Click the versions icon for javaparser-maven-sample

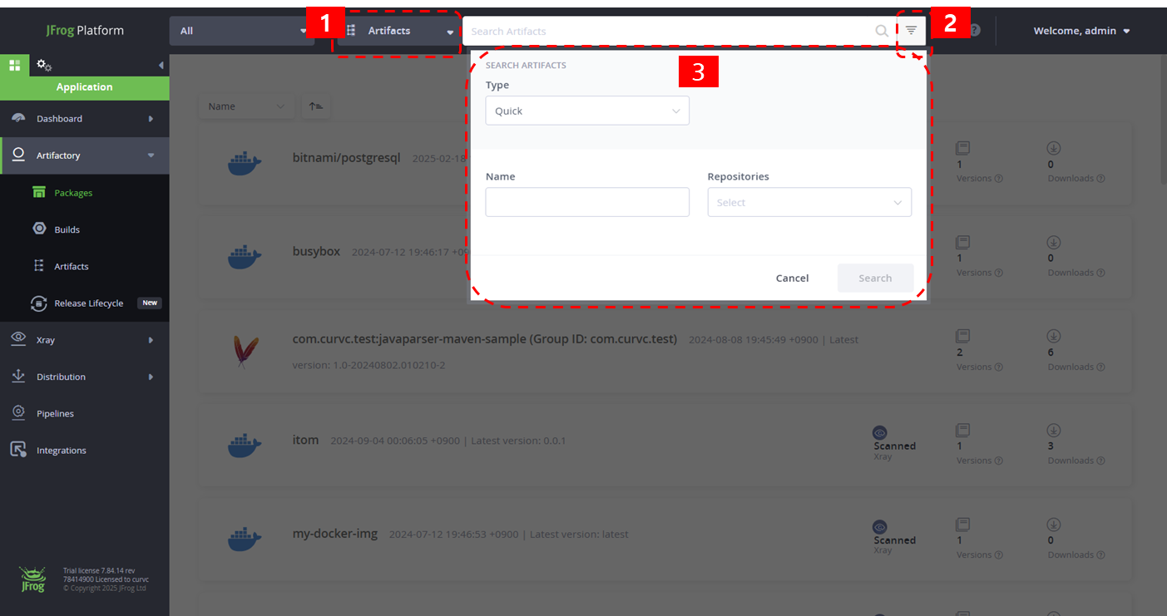[963, 336]
